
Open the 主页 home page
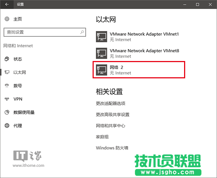pos(18,19)
